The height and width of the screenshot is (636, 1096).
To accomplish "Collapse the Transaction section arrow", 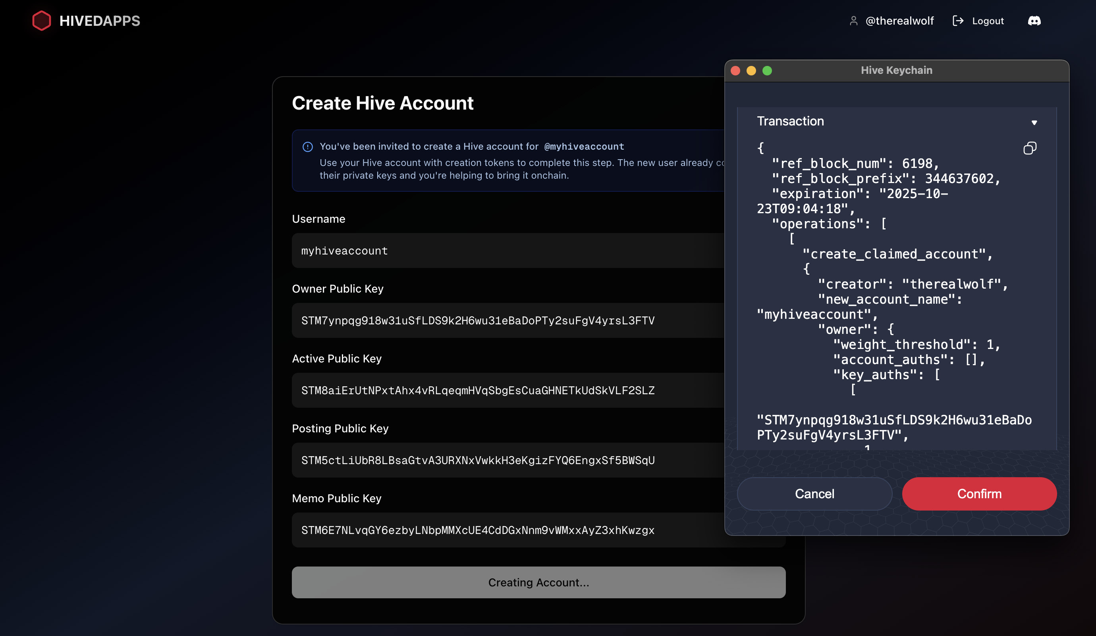I will (1034, 123).
